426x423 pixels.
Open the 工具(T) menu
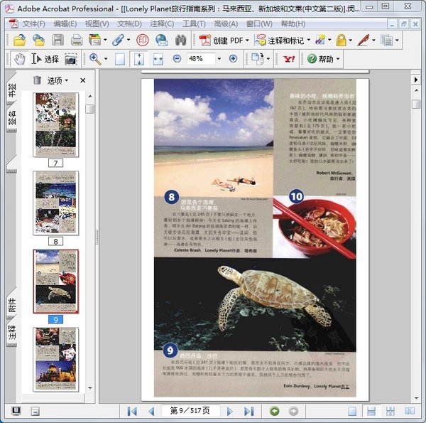[194, 23]
